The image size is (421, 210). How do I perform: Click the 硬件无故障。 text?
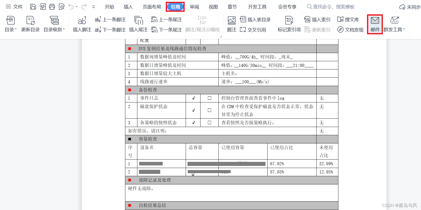pos(141,188)
